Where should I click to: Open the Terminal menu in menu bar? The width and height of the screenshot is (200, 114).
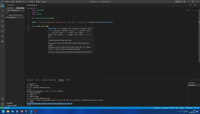pos(38,2)
